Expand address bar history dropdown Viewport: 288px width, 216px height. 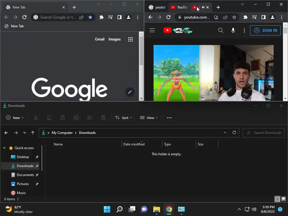click(x=225, y=133)
